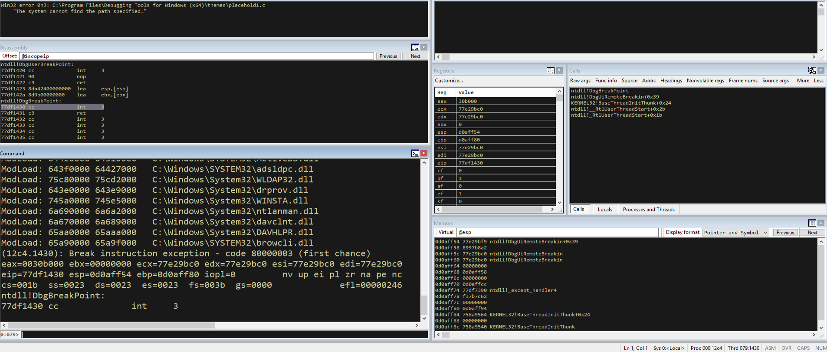Click the Disassembly Offset input field

[x=197, y=56]
